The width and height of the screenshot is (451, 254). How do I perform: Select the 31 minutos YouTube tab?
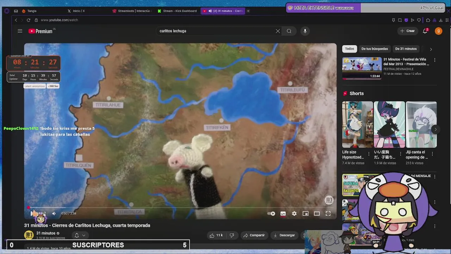(223, 11)
